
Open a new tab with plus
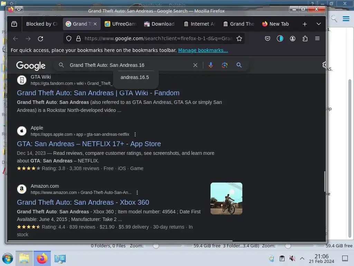pos(305,24)
